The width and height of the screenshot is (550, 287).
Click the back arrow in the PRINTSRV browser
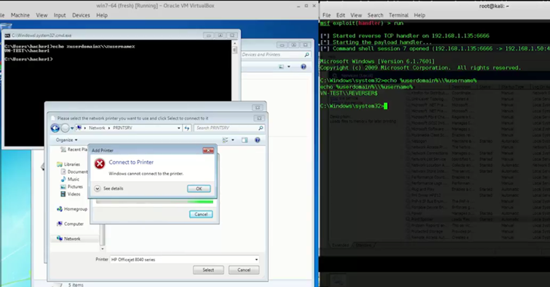coord(55,128)
